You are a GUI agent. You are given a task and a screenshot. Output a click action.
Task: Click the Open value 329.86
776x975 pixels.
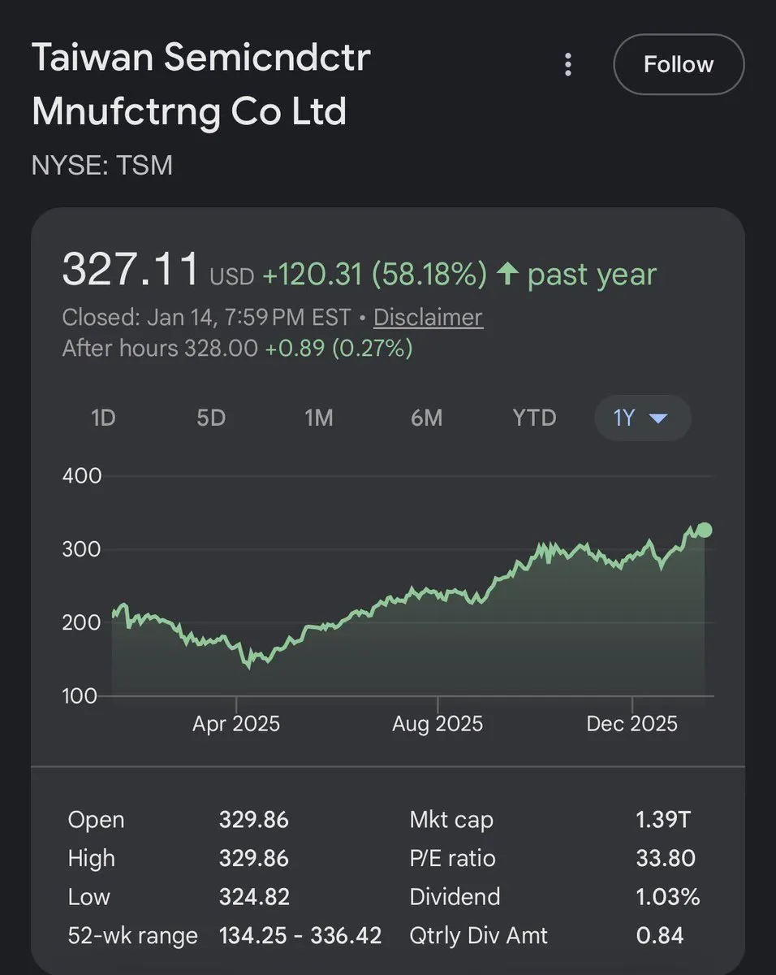[x=254, y=820]
